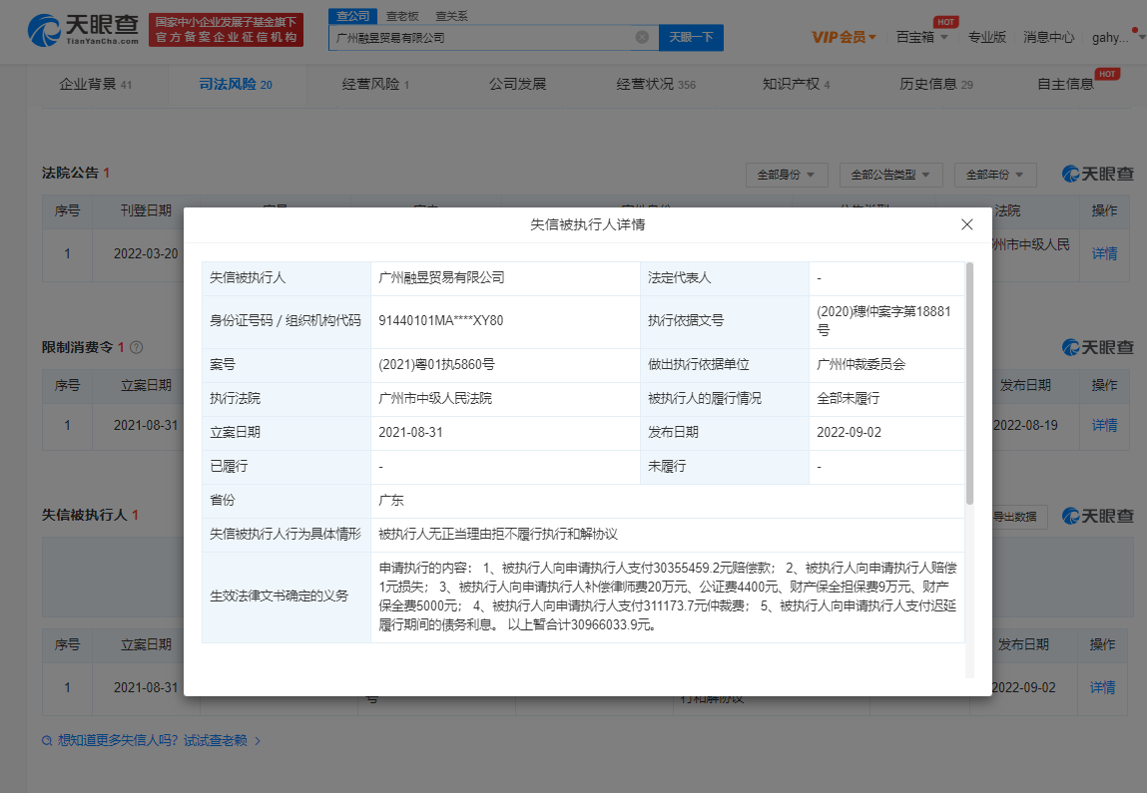Click the (2020)穗仲案字第18881号 document number
Screen dimensions: 1147x793
click(x=883, y=321)
